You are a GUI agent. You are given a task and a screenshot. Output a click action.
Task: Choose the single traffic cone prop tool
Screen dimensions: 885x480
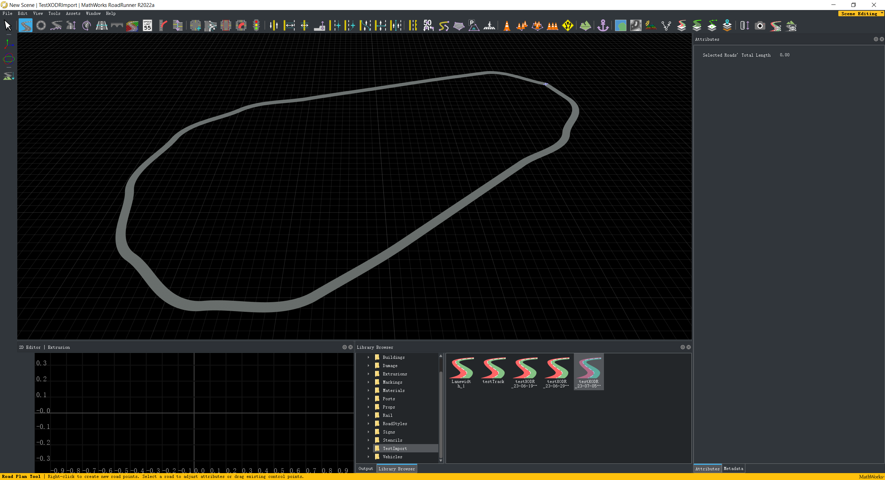click(507, 26)
